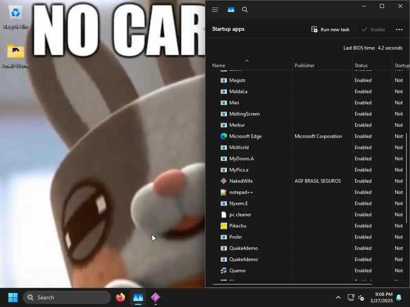Click the Task Manager taskbar icon
410x307 pixels.
click(x=138, y=297)
